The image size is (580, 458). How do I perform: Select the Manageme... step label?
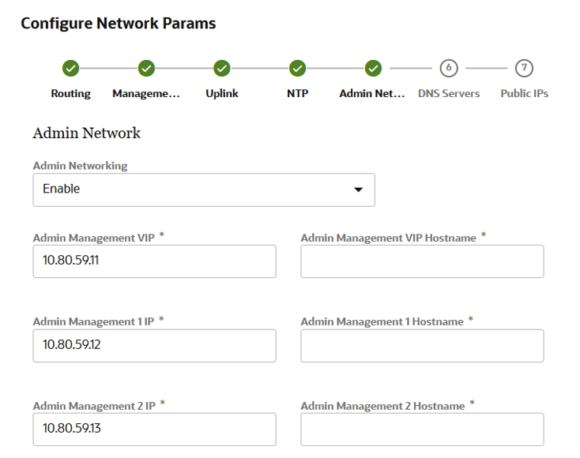pyautogui.click(x=146, y=93)
